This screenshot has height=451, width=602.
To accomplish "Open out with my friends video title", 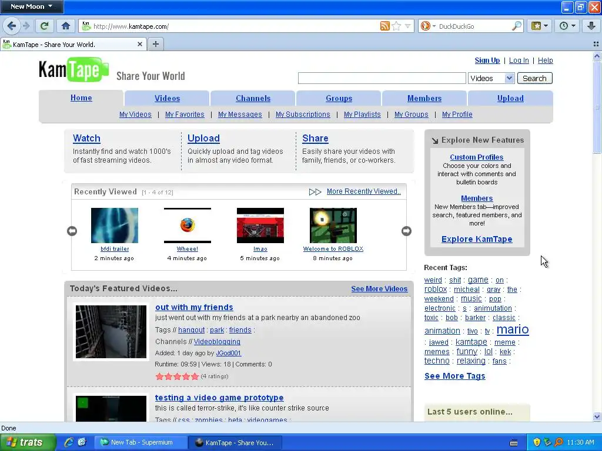I will click(x=194, y=307).
